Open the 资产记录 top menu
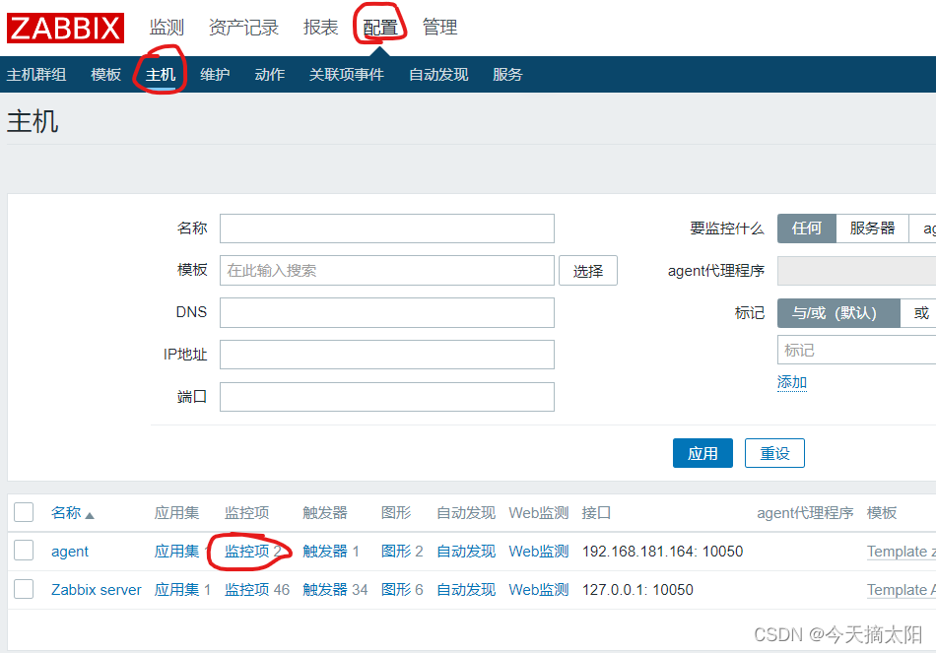Screen dimensions: 936x653 point(243,27)
